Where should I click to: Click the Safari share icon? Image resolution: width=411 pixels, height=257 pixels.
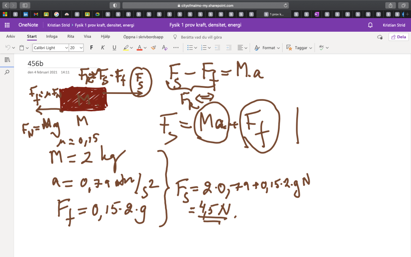(x=390, y=6)
